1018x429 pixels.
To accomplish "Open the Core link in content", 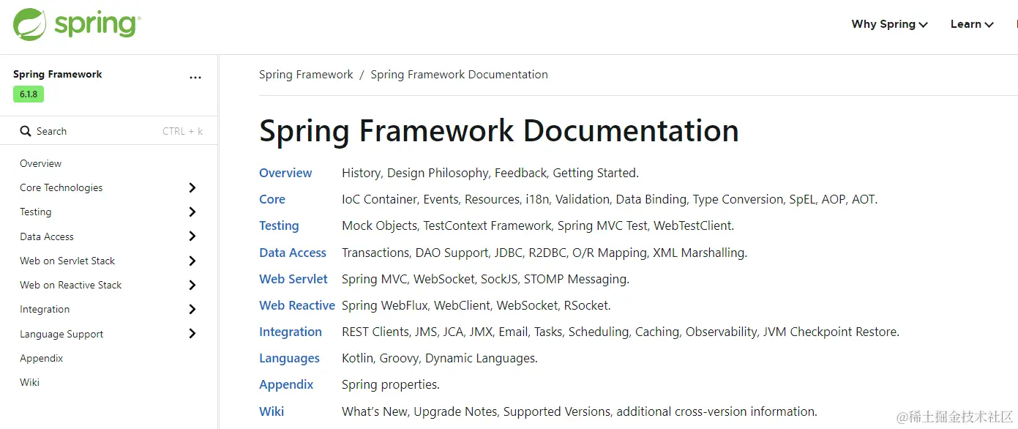I will tap(272, 199).
